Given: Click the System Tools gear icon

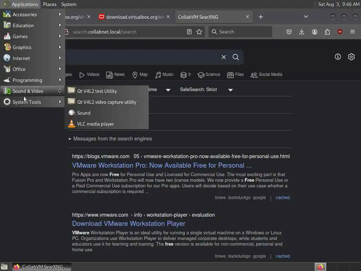Looking at the screenshot, I should click(7, 102).
